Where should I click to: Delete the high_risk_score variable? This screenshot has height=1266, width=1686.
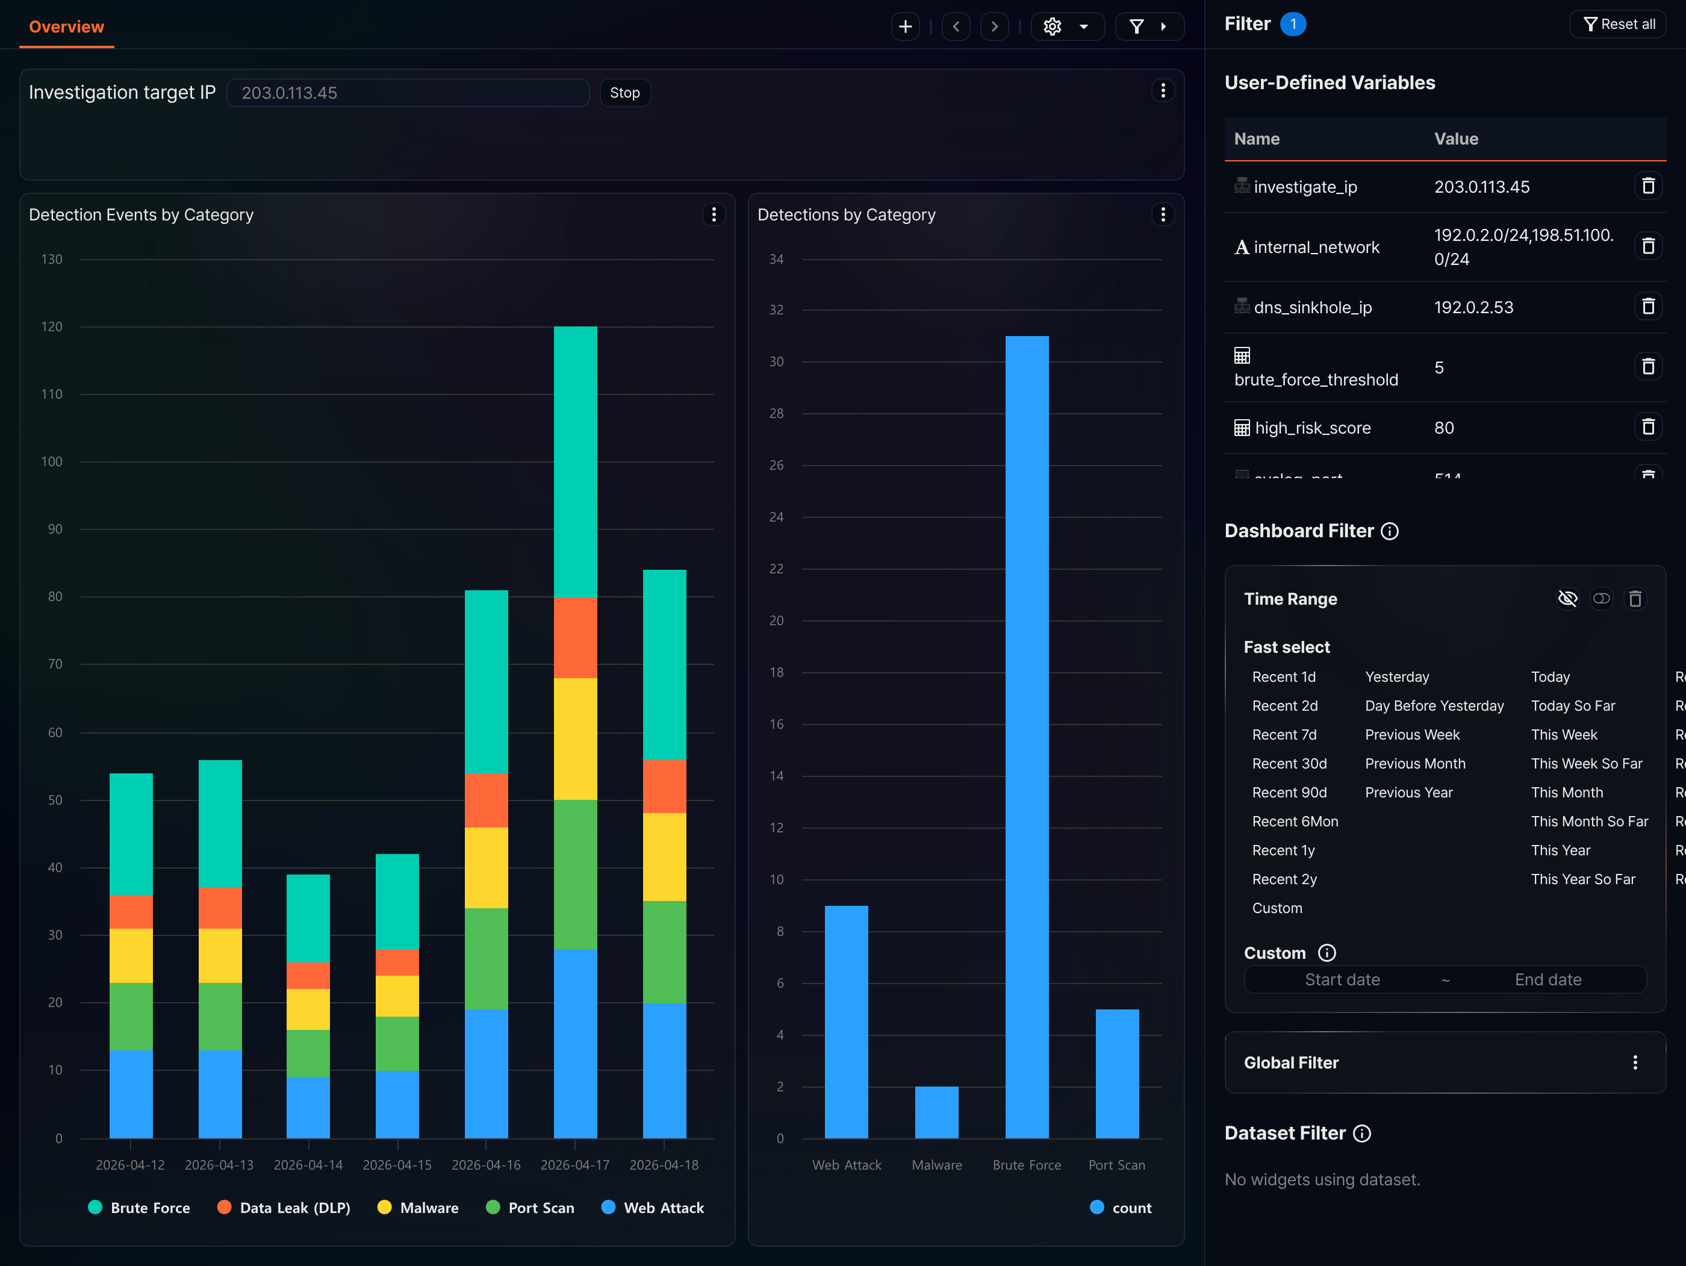pyautogui.click(x=1648, y=427)
